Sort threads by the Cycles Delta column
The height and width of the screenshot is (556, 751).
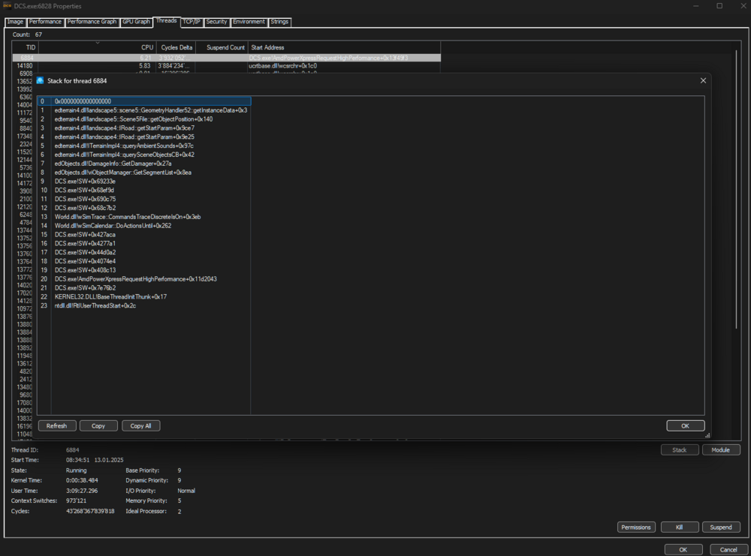pyautogui.click(x=176, y=47)
